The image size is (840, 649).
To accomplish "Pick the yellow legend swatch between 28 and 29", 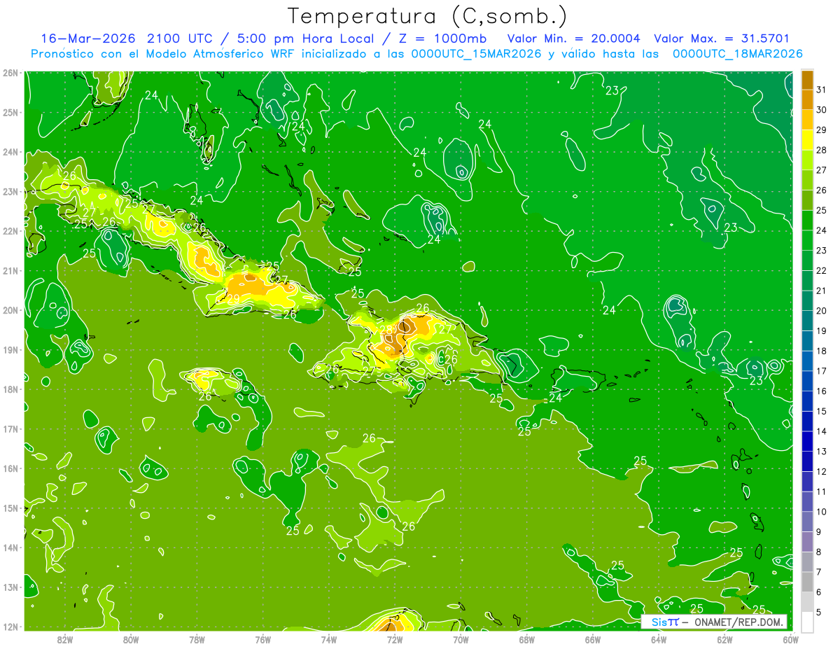I will [808, 140].
